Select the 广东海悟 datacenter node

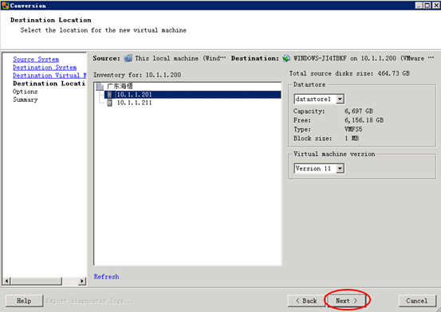click(x=120, y=86)
